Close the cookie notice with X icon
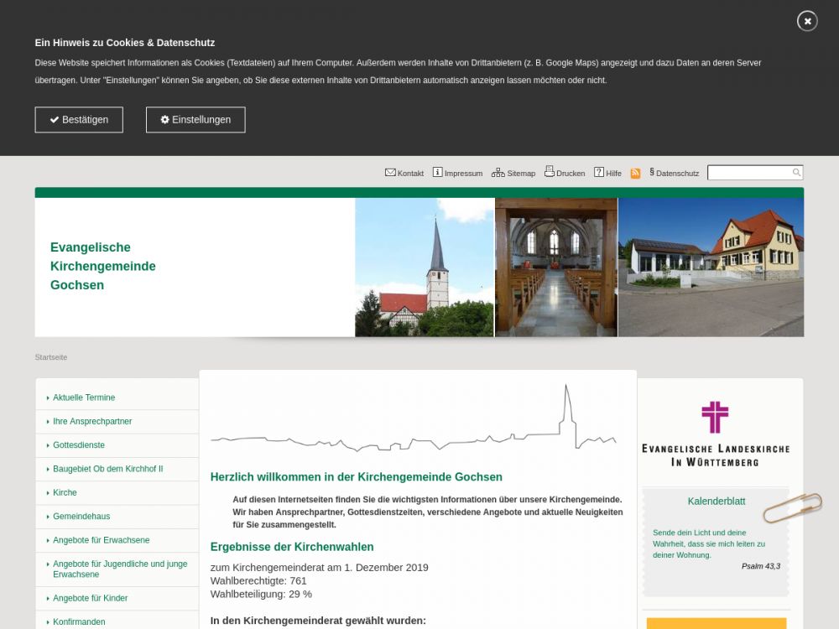Image resolution: width=839 pixels, height=629 pixels. (807, 21)
